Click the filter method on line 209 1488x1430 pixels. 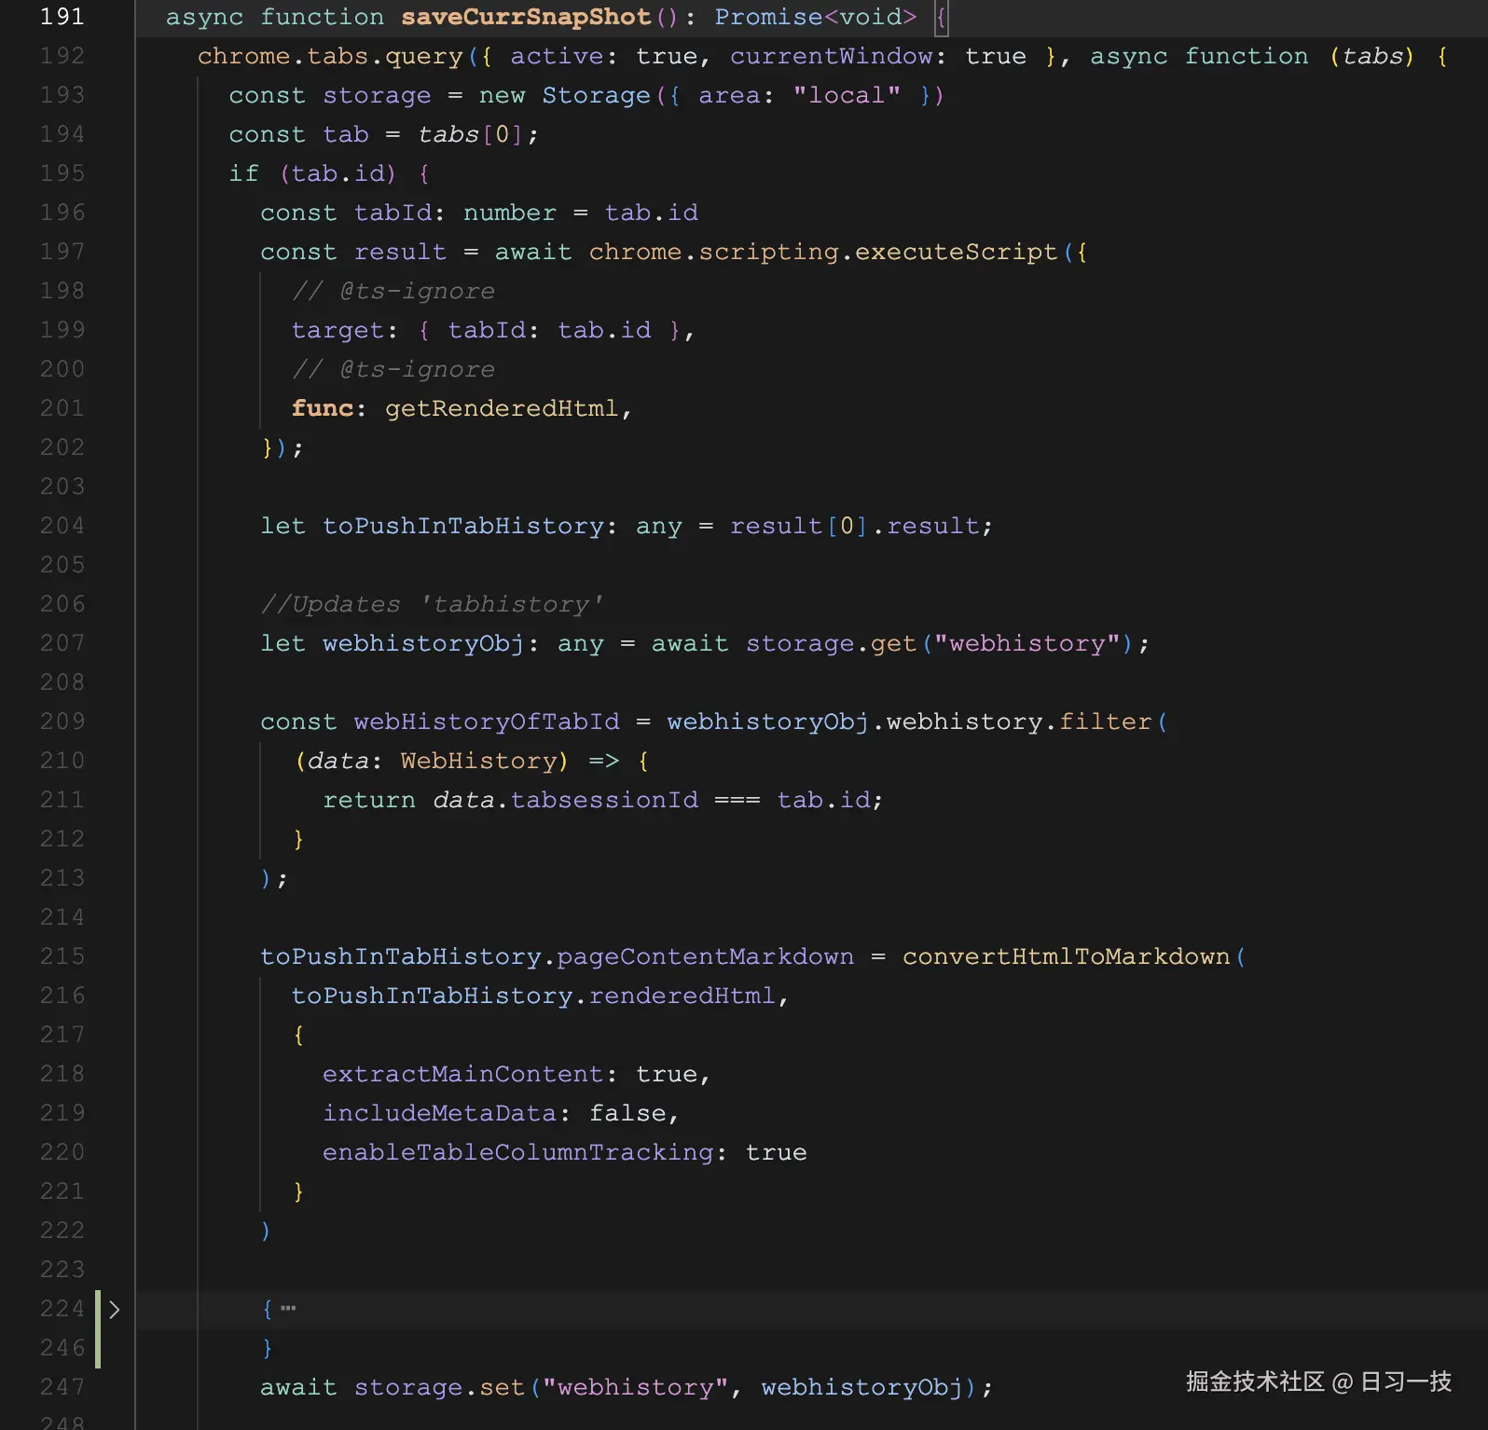pos(1105,722)
